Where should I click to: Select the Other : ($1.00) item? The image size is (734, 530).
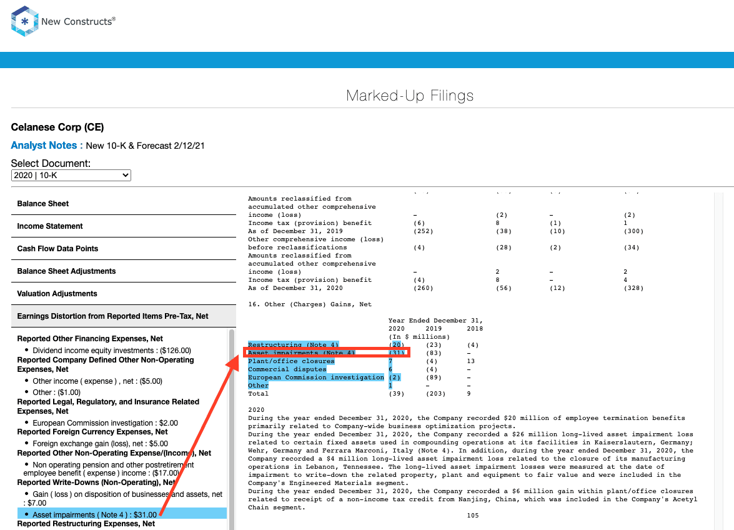coord(56,392)
